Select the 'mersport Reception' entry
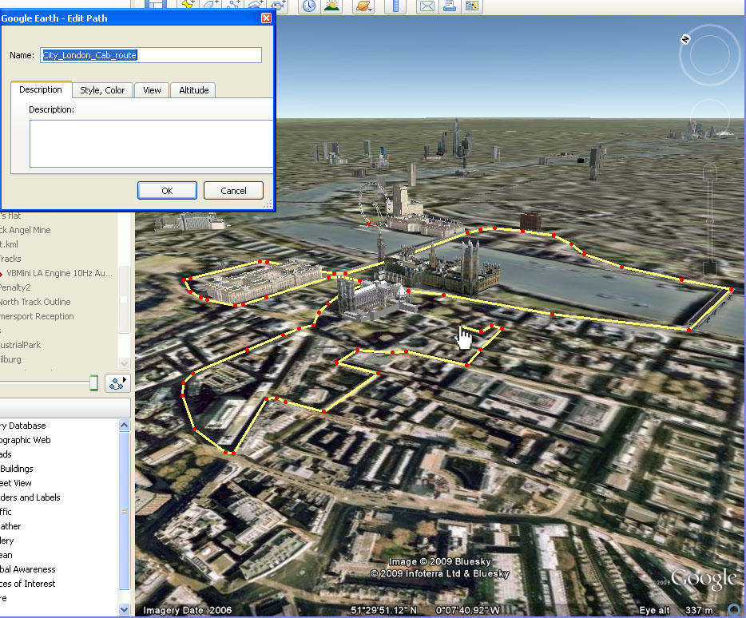This screenshot has height=618, width=746. point(37,316)
